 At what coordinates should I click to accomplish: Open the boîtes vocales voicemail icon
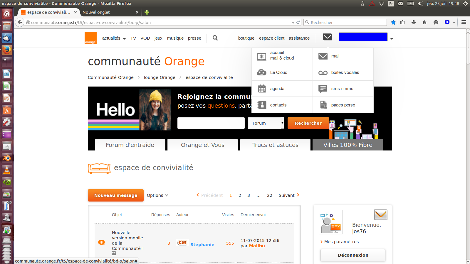coord(323,72)
